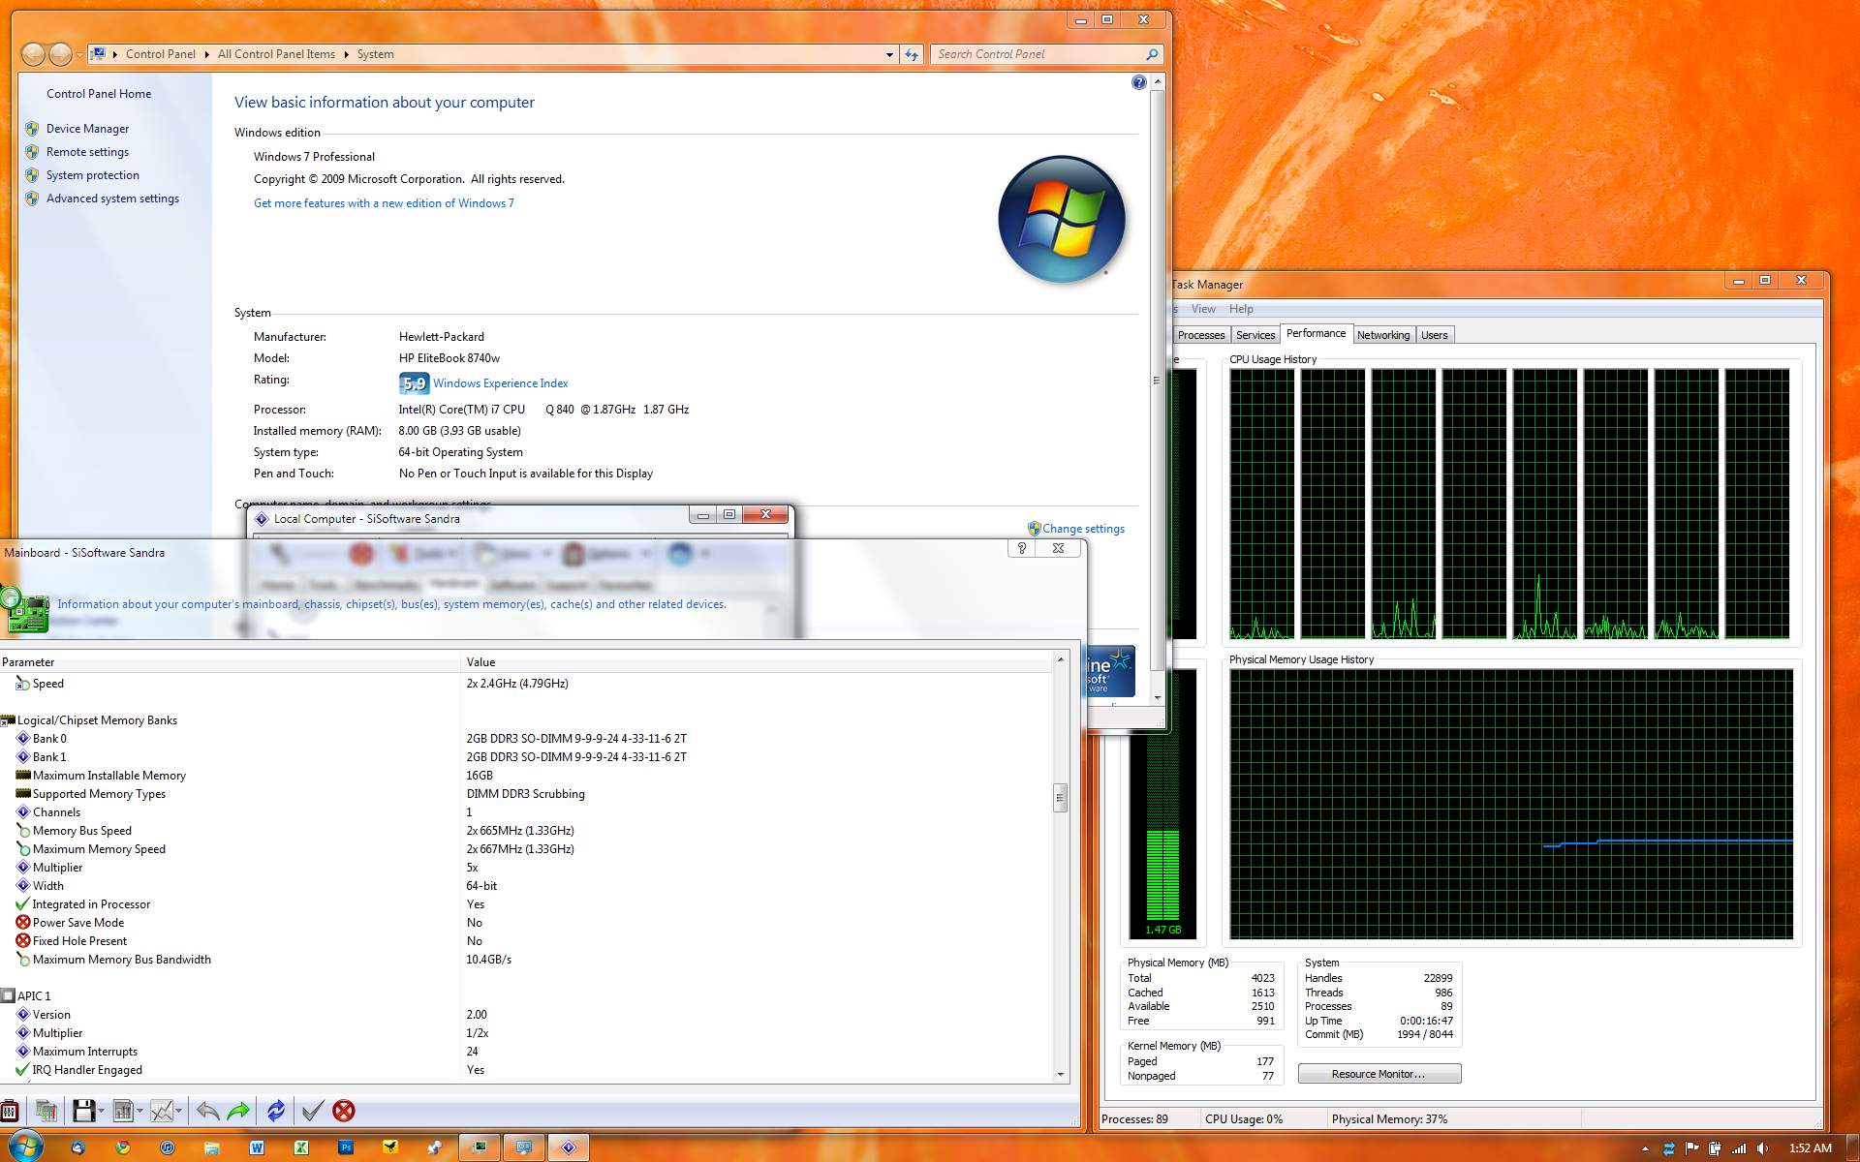This screenshot has height=1162, width=1860.
Task: Click Get more features with new edition link
Action: pyautogui.click(x=384, y=203)
